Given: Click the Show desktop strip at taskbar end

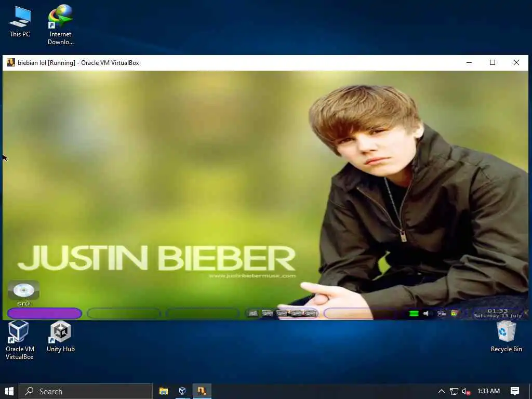Looking at the screenshot, I should point(530,391).
